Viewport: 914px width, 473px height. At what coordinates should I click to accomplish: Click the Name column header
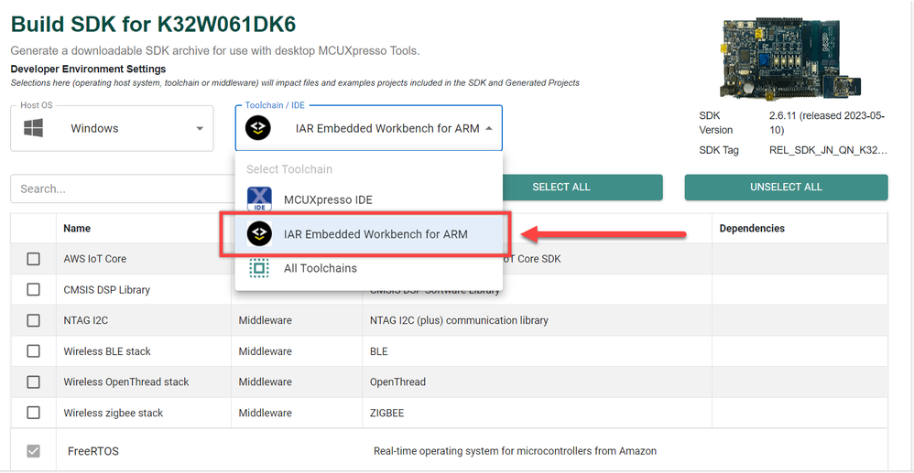[x=77, y=229]
